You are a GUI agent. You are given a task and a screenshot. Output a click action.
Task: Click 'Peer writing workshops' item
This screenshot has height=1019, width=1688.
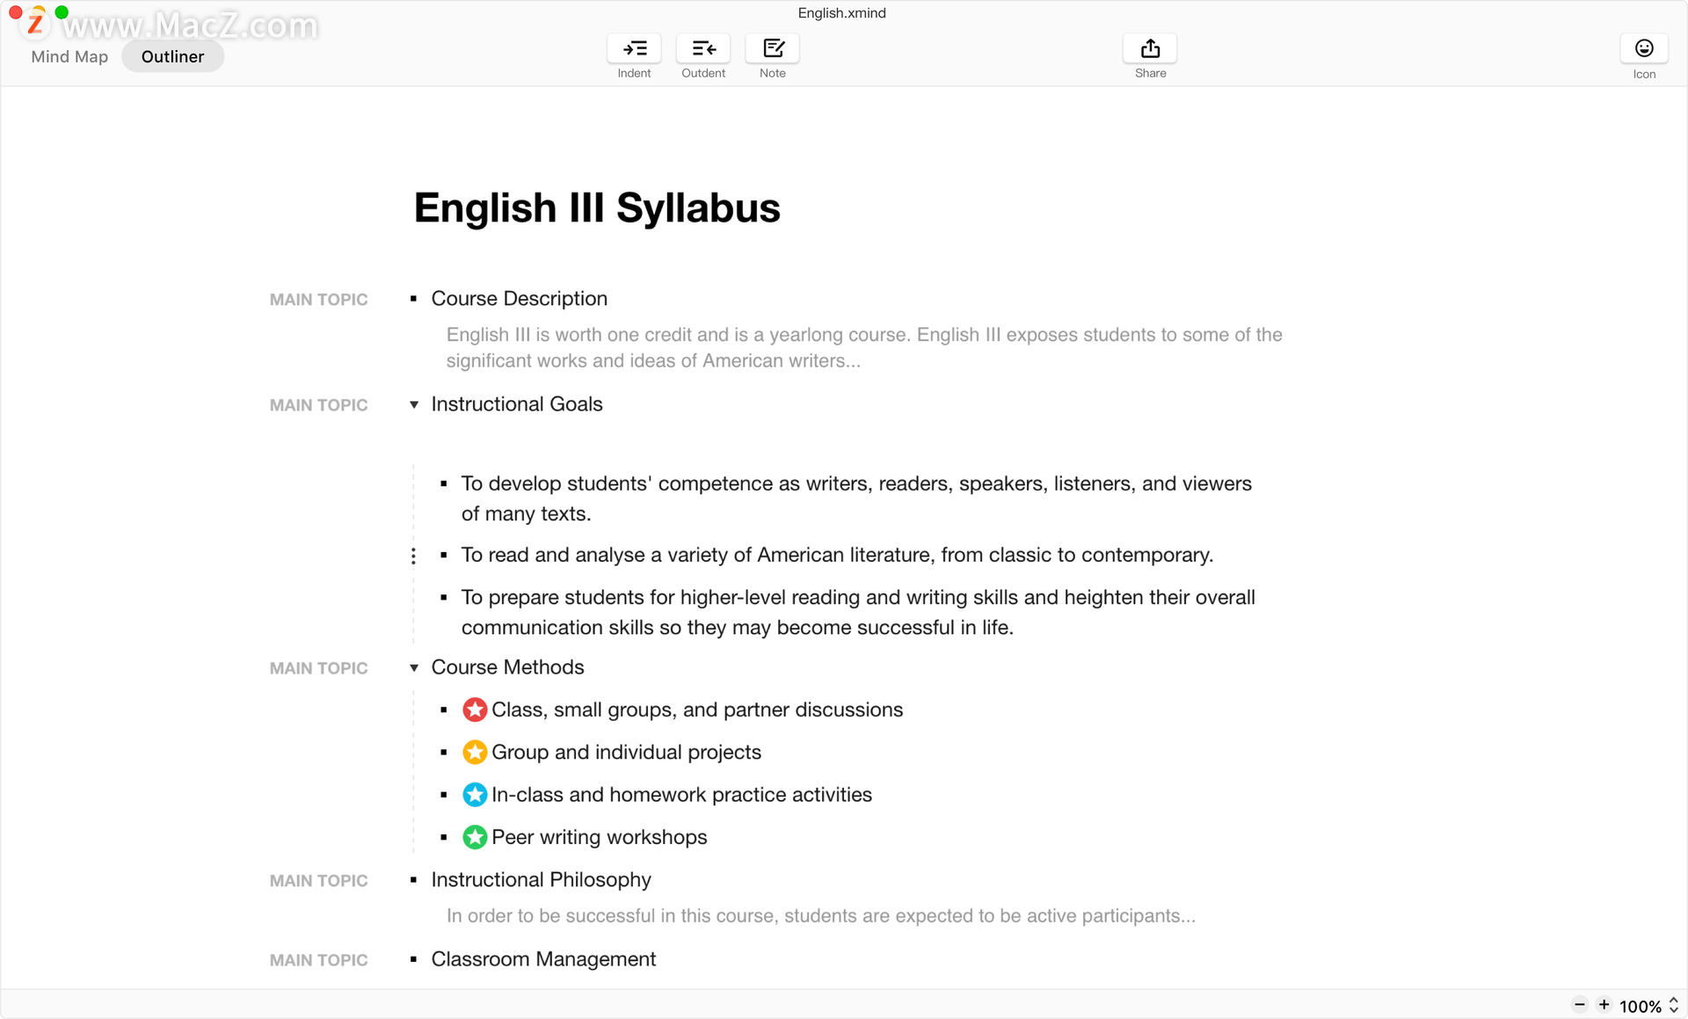[x=599, y=838]
